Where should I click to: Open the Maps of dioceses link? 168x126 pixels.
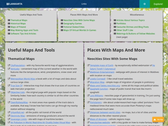98,119
